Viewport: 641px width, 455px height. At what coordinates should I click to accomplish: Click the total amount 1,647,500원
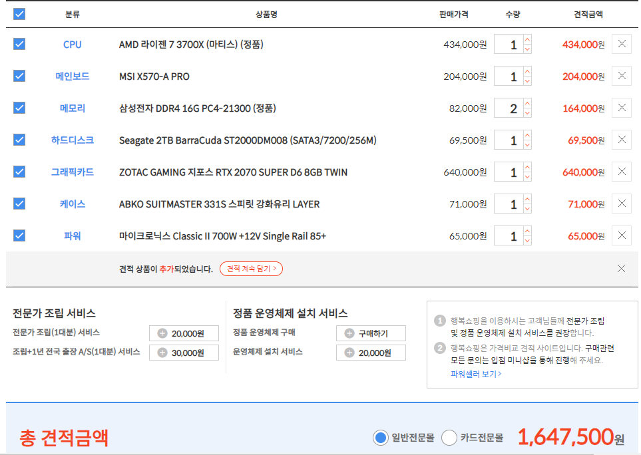pyautogui.click(x=571, y=437)
